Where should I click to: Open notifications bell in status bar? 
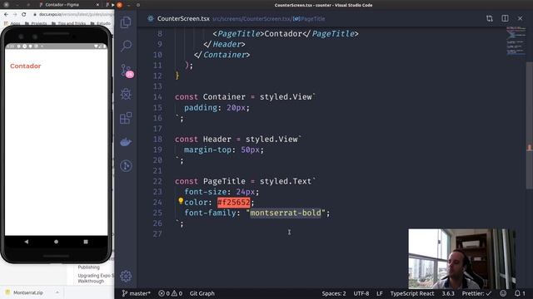click(x=520, y=293)
